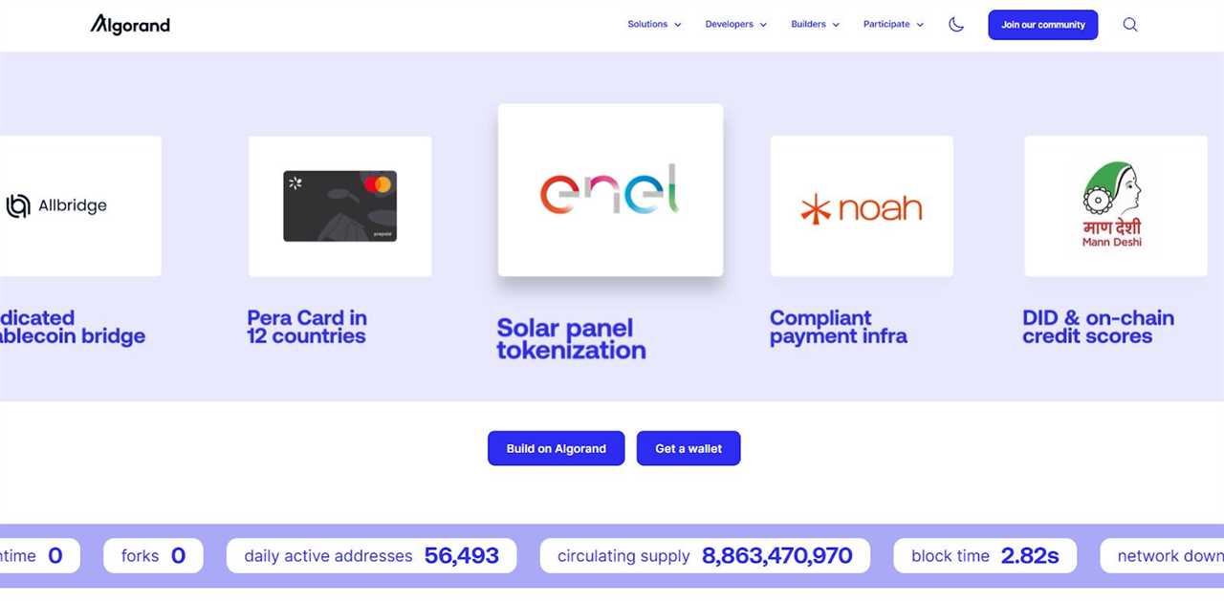Select Solutions in the top navigation
The image size is (1224, 601).
tap(648, 24)
